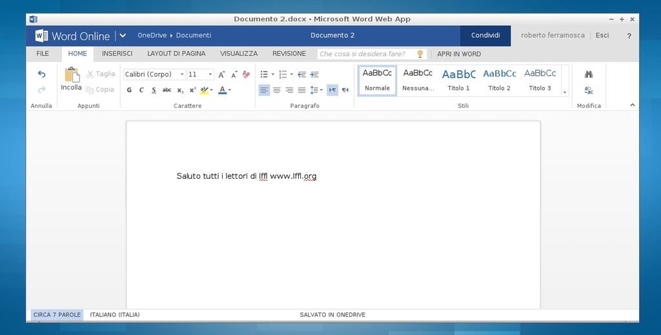Open the INSERISCI ribbon tab
The height and width of the screenshot is (335, 661).
(117, 54)
